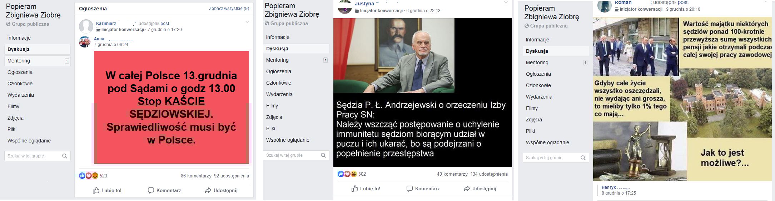Screen dimensions: 775x201
Task: Select Członkowie in the middle sidebar
Action: tap(279, 83)
